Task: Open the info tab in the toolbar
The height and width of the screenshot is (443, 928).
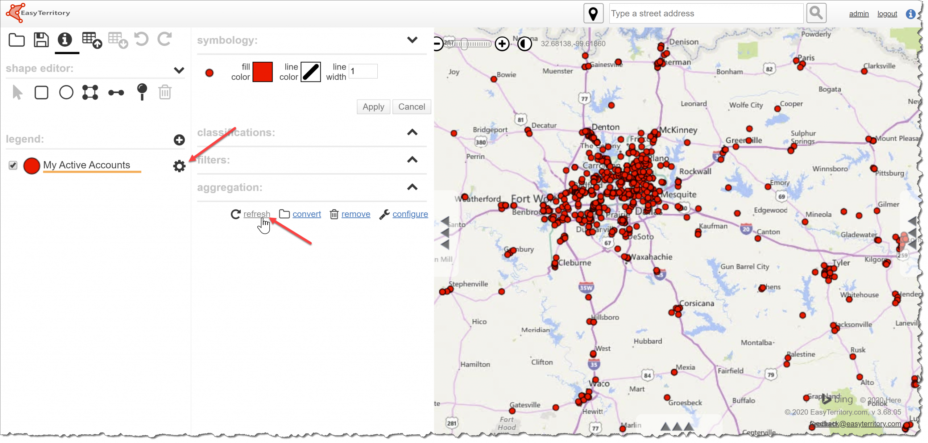Action: pyautogui.click(x=65, y=40)
